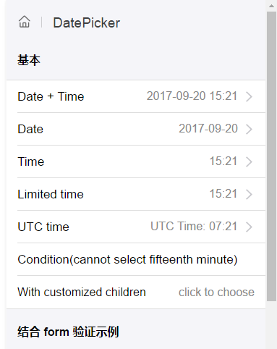
Task: Expand the Date row chevron arrow
Action: (249, 129)
